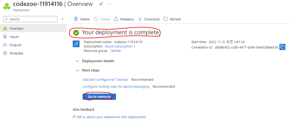Click into the sidebar Search field
This screenshot has height=122, width=289.
click(x=30, y=19)
